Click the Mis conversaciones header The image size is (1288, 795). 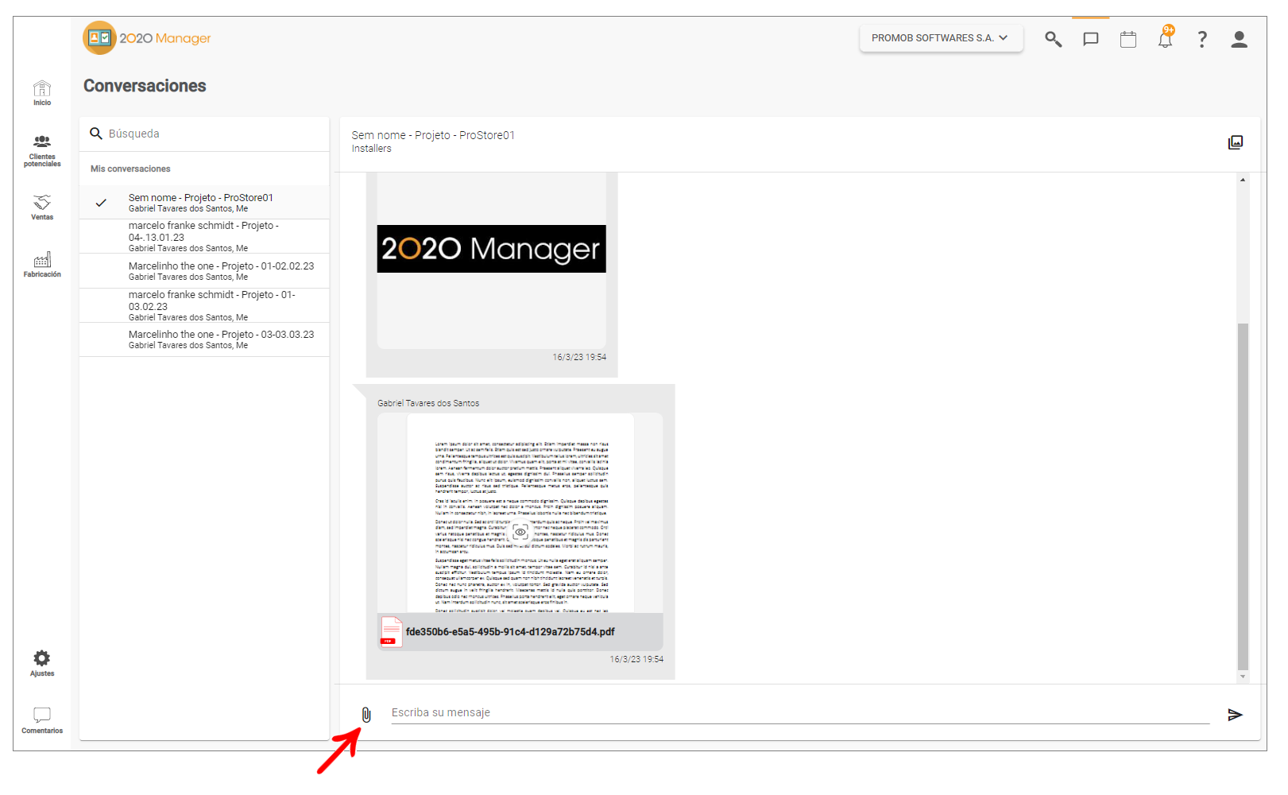pos(130,169)
